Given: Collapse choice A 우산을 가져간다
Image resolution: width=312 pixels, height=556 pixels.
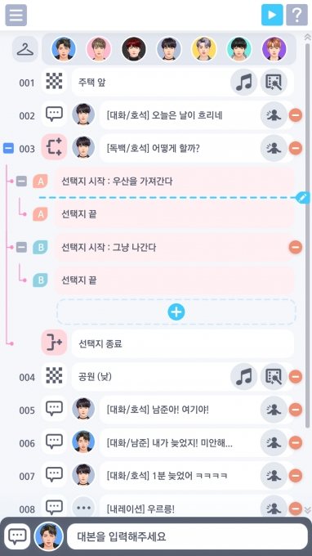Looking at the screenshot, I should tap(21, 182).
